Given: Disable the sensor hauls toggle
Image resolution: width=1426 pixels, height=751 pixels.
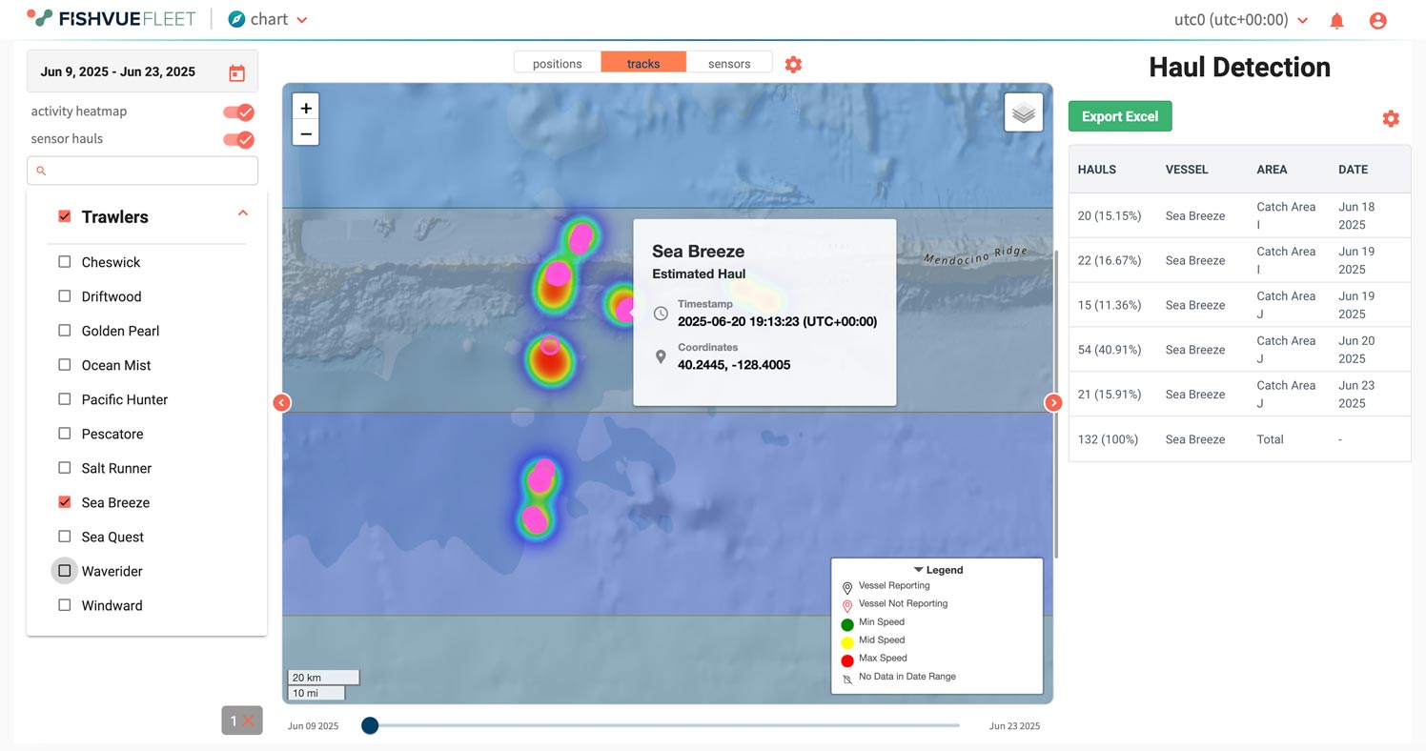Looking at the screenshot, I should 238,139.
